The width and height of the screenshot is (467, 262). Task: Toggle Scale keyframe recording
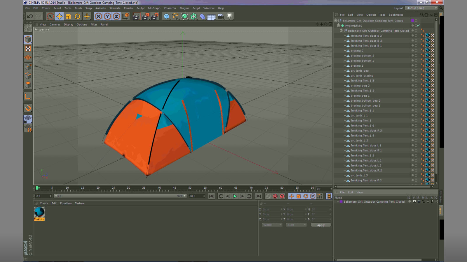[x=299, y=196]
